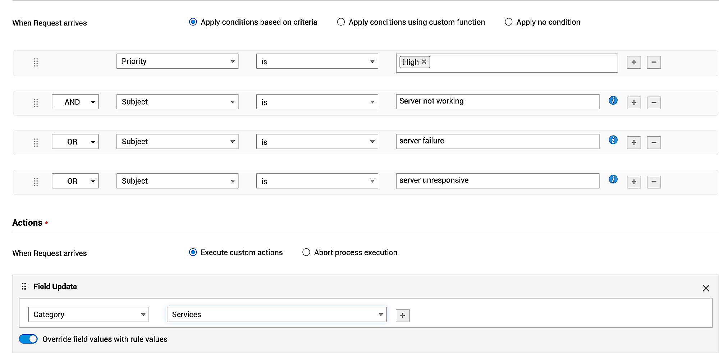Screen dimensions: 719x353
Task: Click the plus icon in the Priority row
Action: pos(634,62)
